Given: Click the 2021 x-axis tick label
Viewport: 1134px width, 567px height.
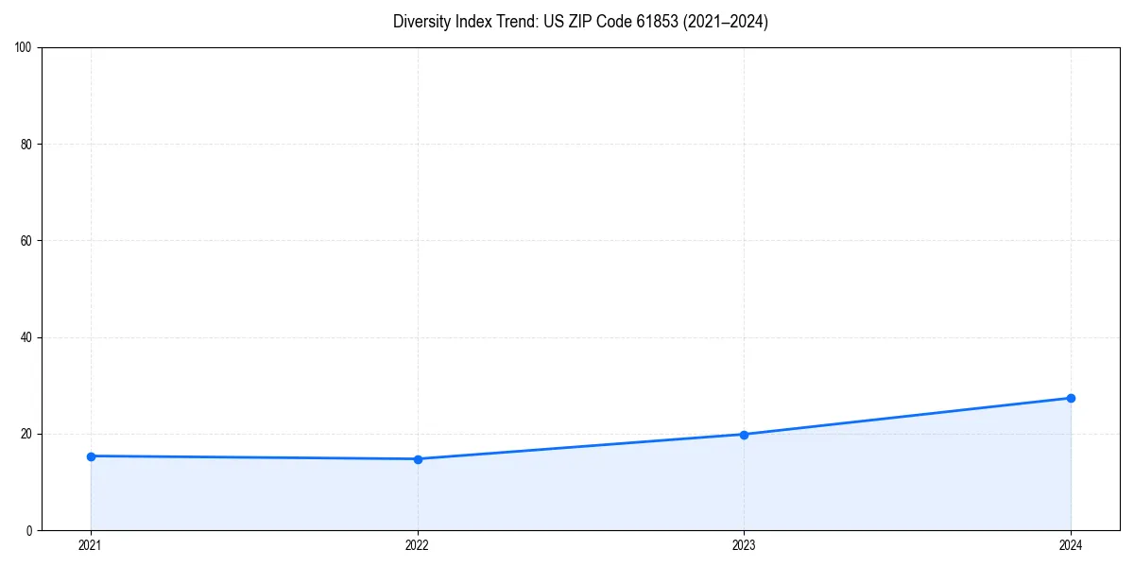Looking at the screenshot, I should tap(91, 543).
